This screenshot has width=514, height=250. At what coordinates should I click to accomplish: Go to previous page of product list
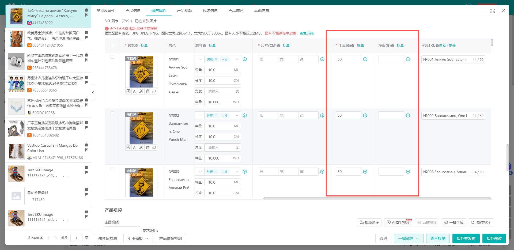[49, 238]
